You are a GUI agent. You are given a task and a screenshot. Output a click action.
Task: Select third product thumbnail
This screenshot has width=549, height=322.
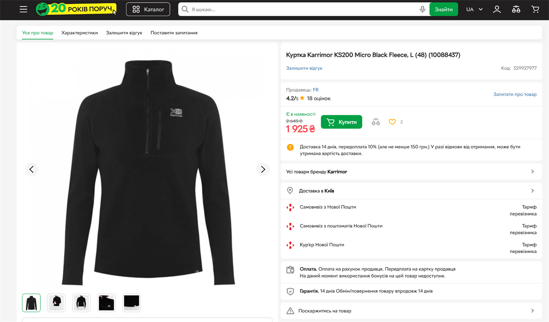click(81, 303)
